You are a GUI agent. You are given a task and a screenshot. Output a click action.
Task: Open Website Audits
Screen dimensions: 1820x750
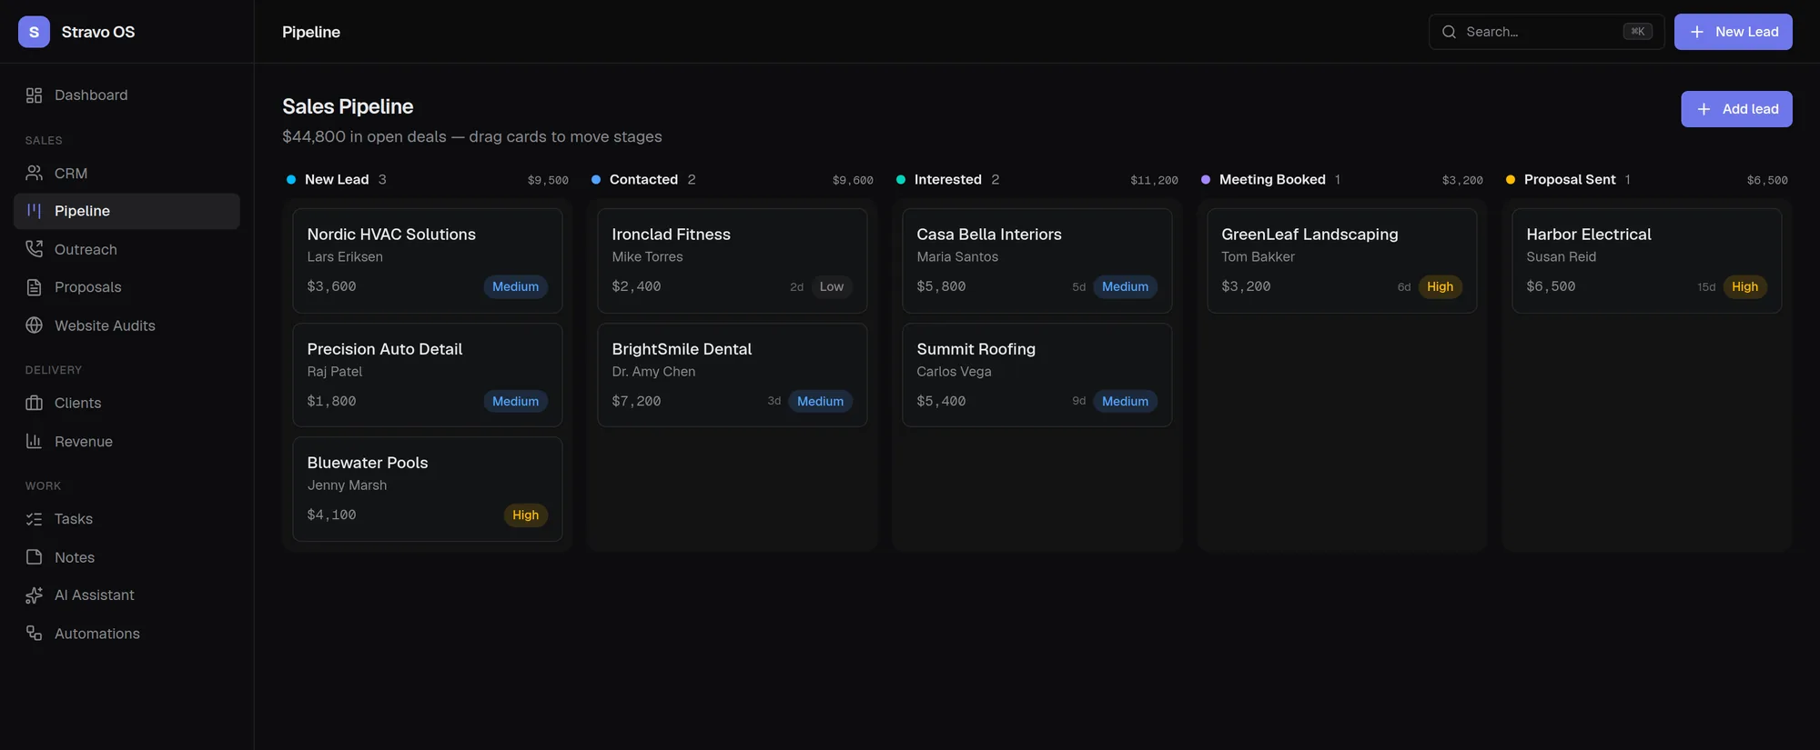(126, 325)
